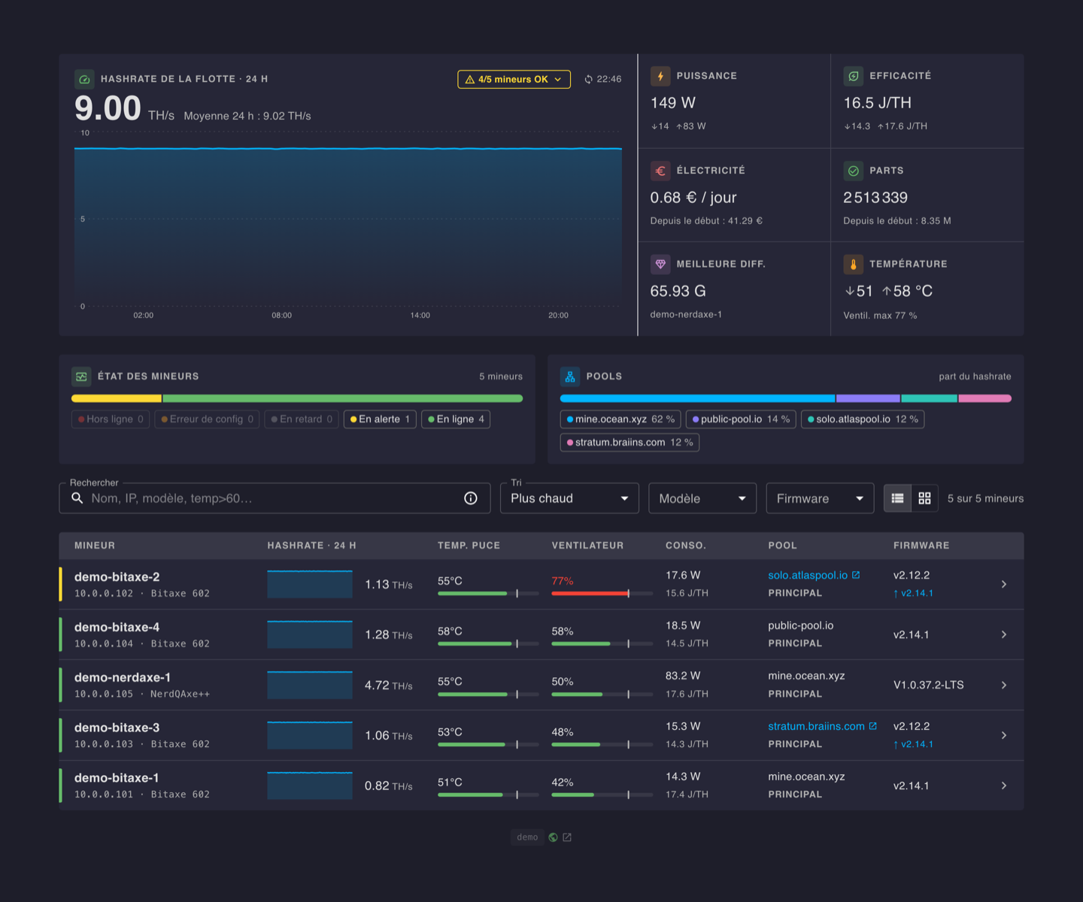
Task: Click v2.14.1 update link for demo-bitaxe-2
Action: point(913,593)
